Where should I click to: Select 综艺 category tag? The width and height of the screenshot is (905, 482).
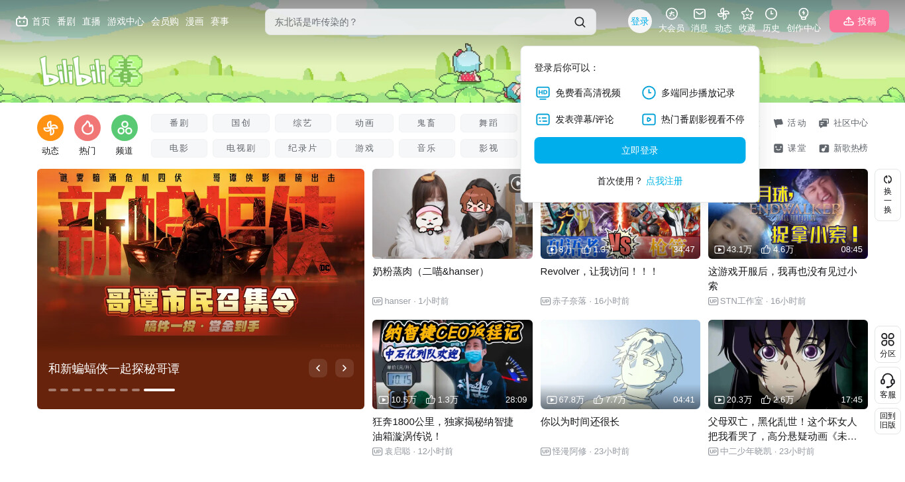(x=303, y=123)
